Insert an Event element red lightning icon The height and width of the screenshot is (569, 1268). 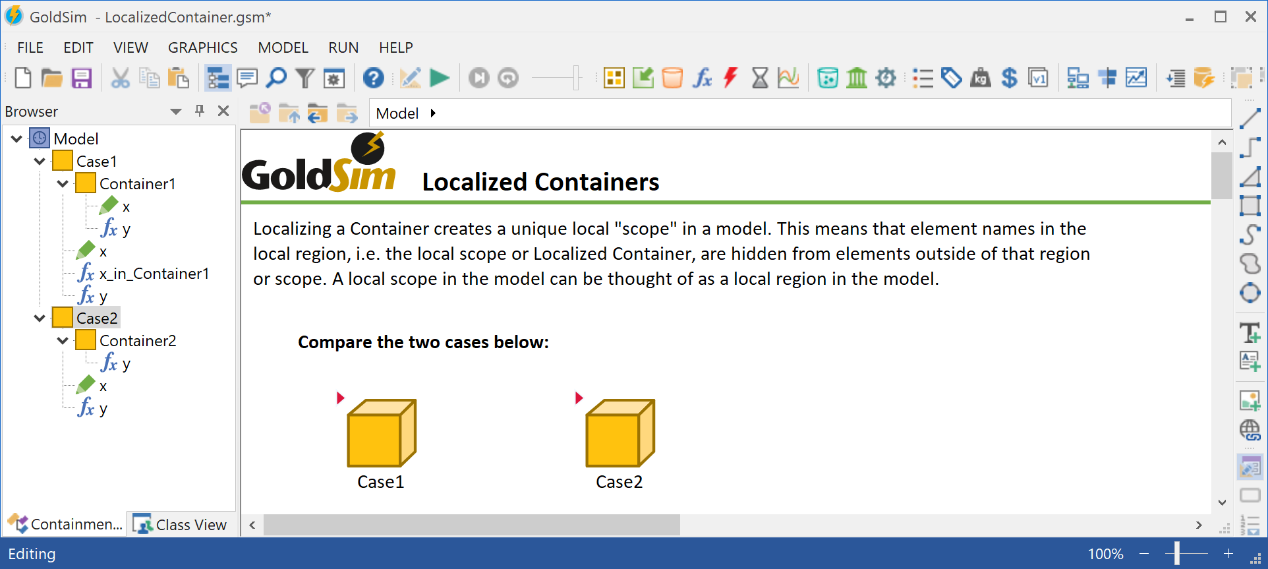coord(730,78)
